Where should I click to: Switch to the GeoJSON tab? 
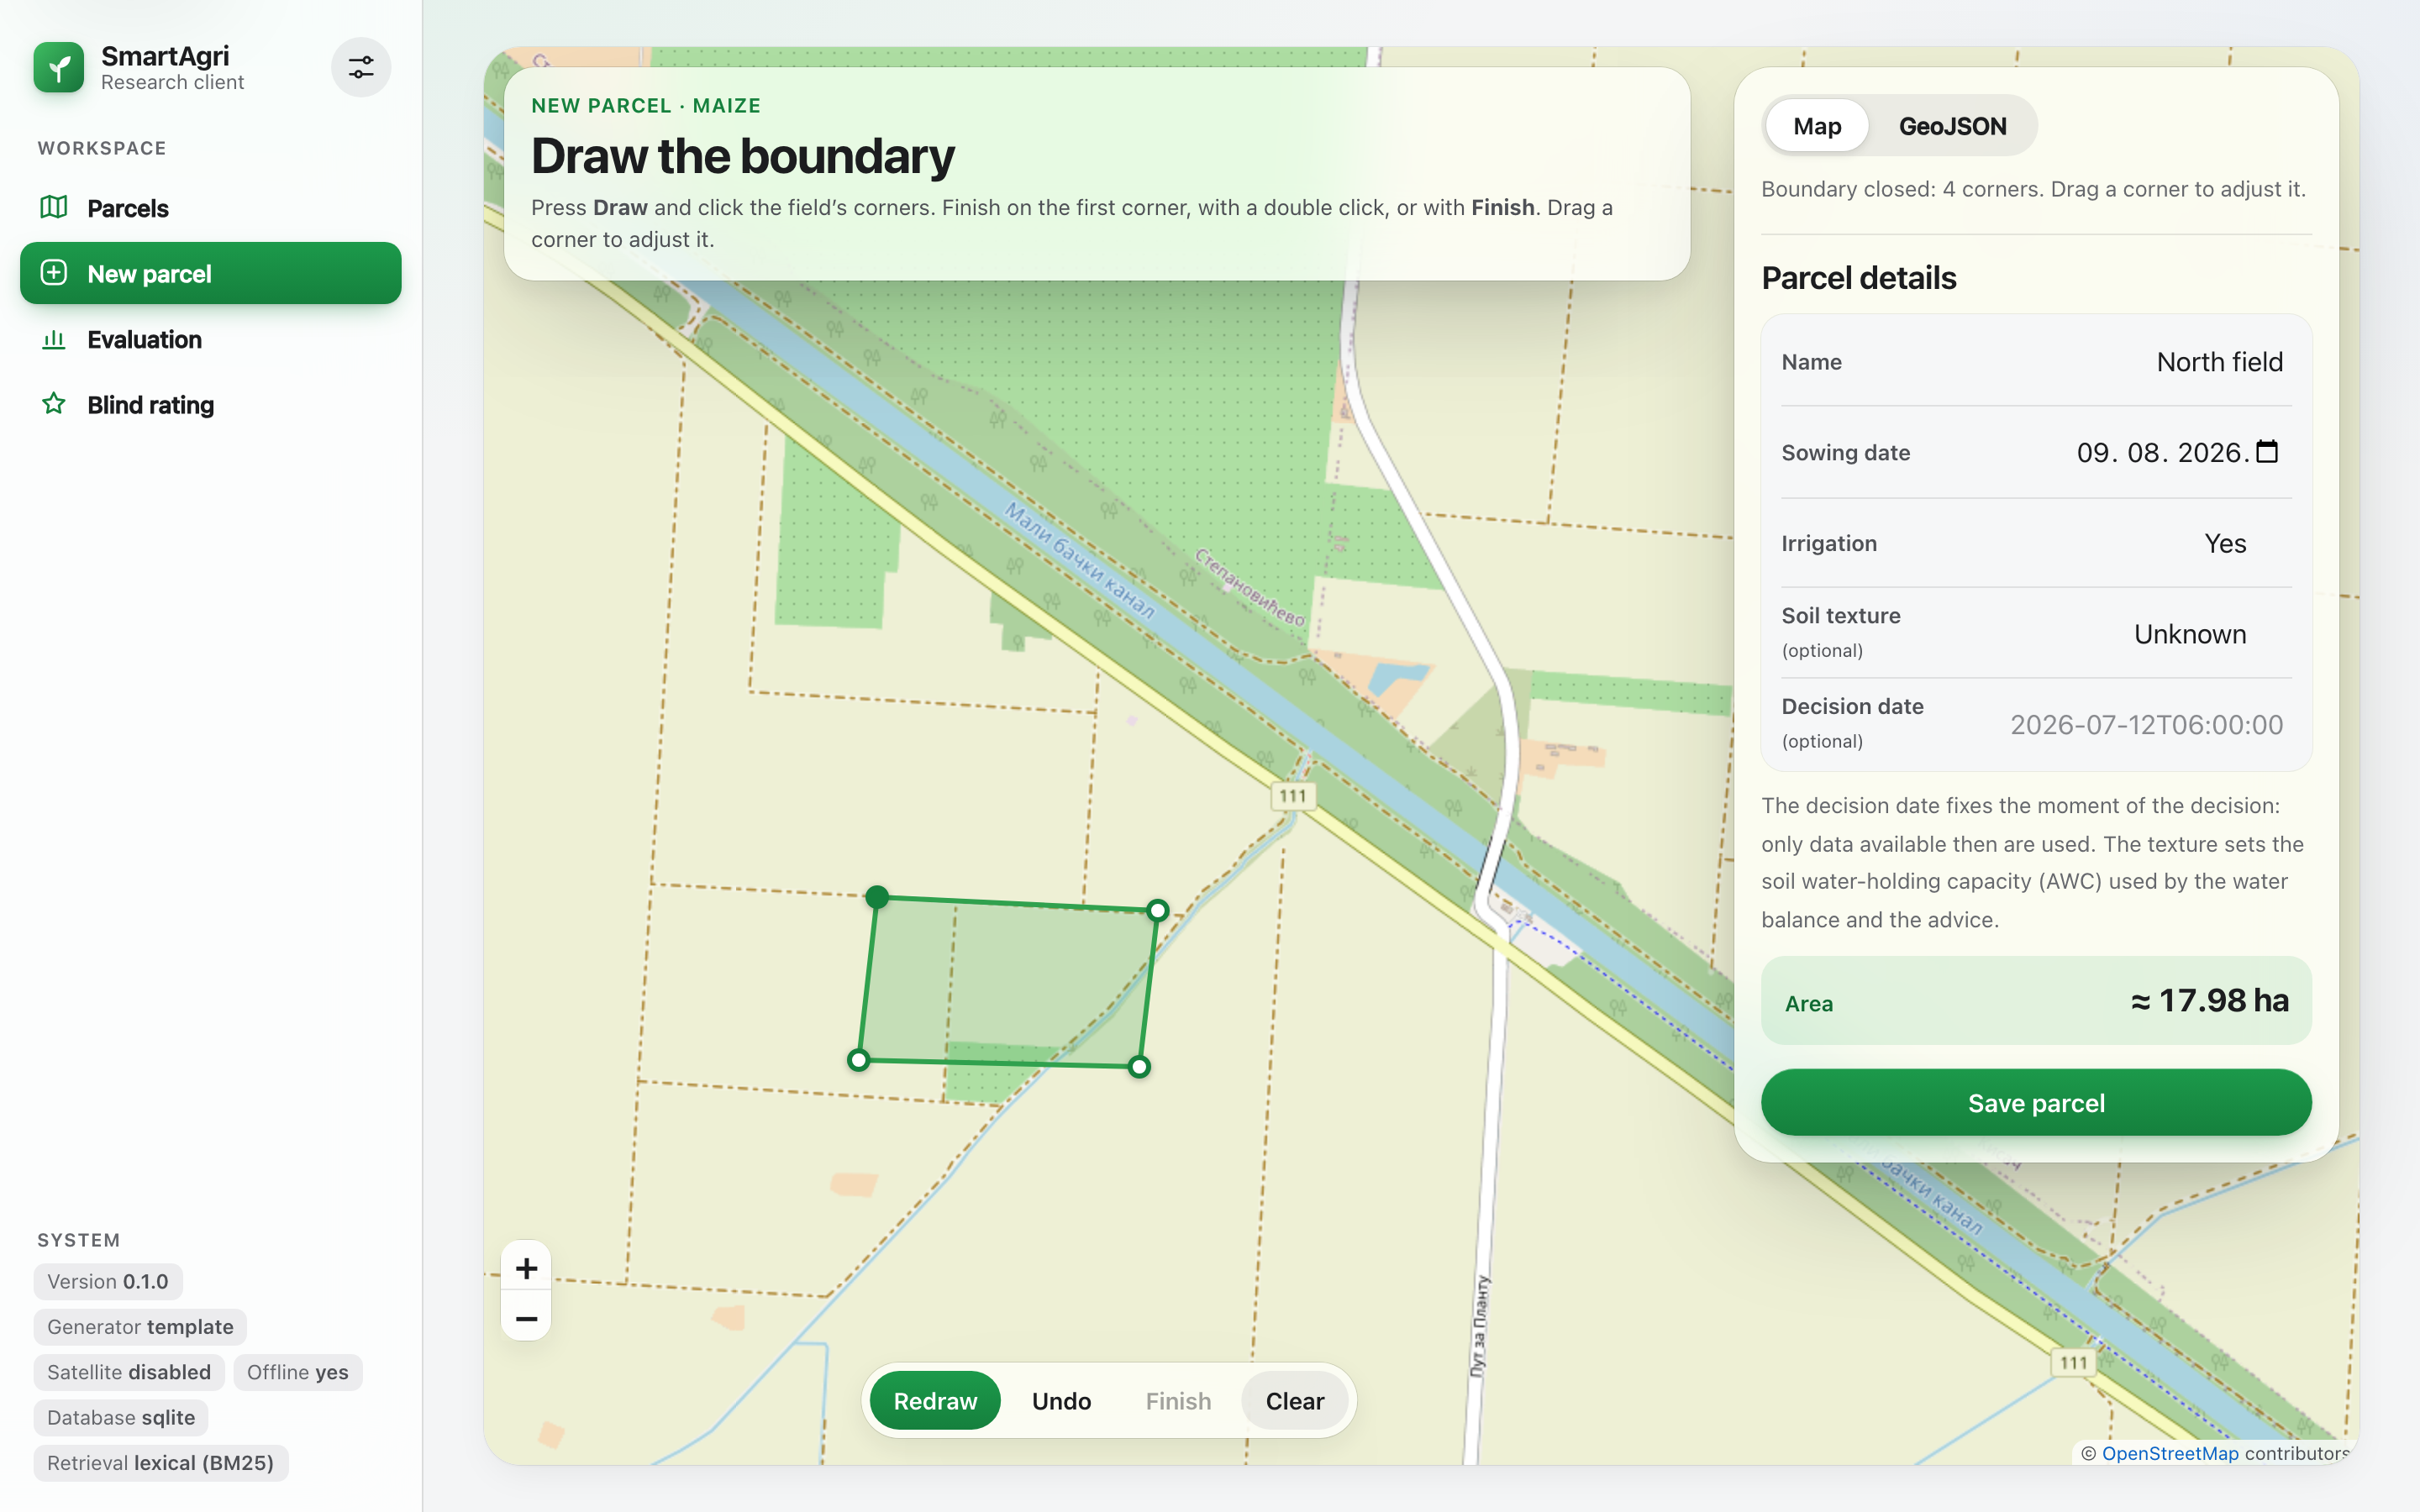tap(1952, 126)
